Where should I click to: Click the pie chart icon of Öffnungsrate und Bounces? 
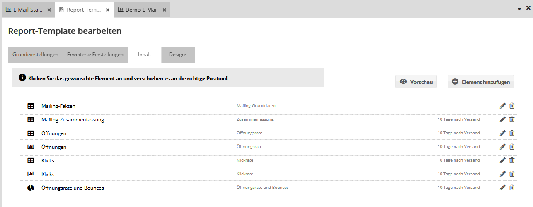click(x=31, y=188)
